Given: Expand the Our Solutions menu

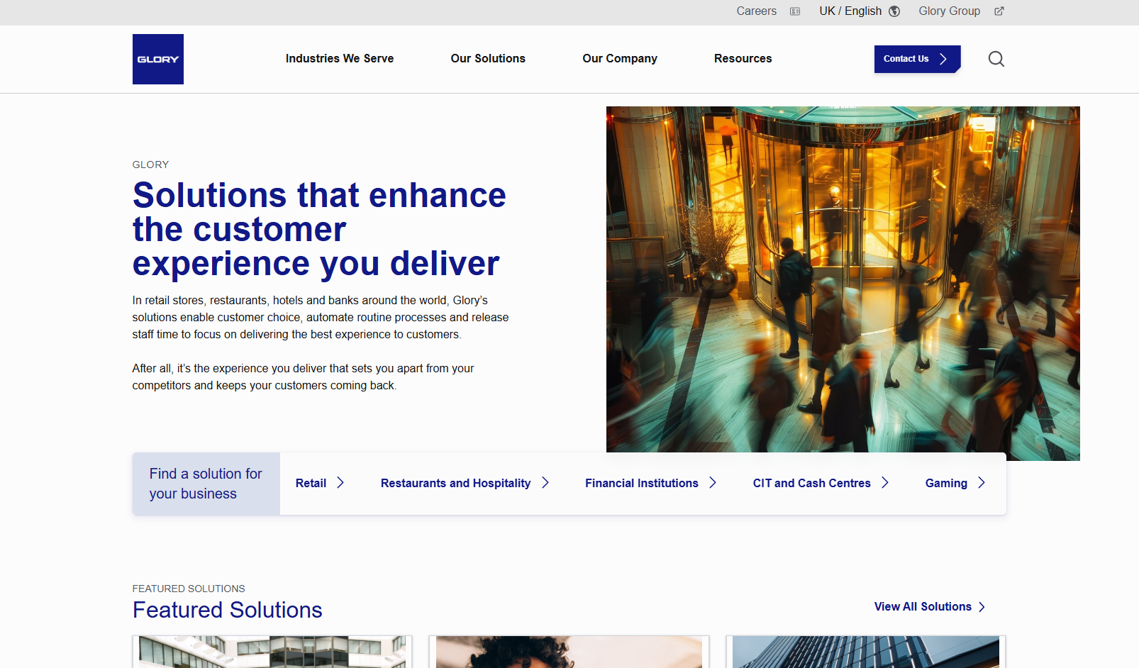Looking at the screenshot, I should point(488,59).
